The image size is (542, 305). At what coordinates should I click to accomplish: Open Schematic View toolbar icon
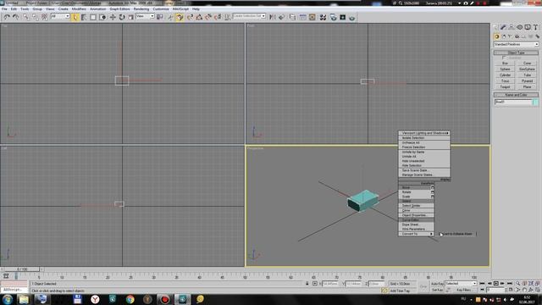[x=312, y=17]
